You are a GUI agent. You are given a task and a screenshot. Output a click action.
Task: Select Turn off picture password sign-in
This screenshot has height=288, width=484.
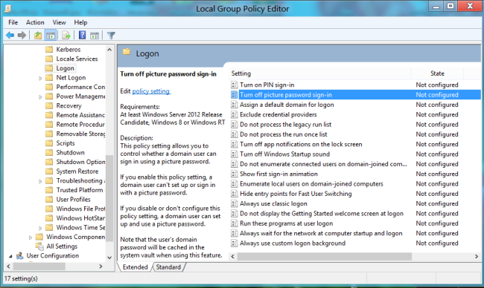(355, 95)
